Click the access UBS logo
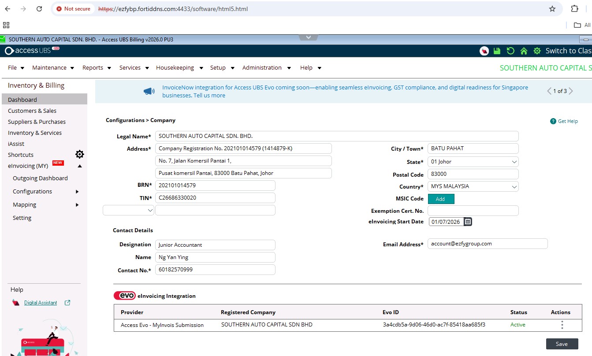592x356 pixels. (x=32, y=50)
